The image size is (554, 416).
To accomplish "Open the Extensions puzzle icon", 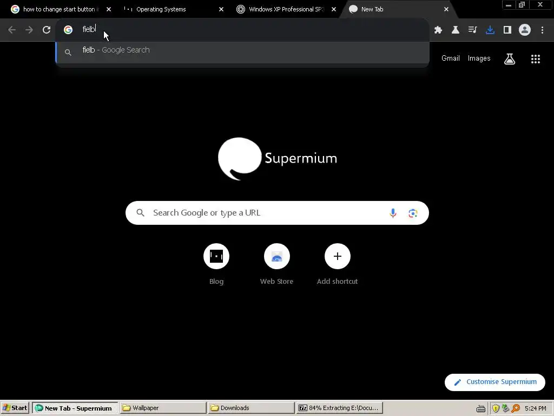I will 438,30.
